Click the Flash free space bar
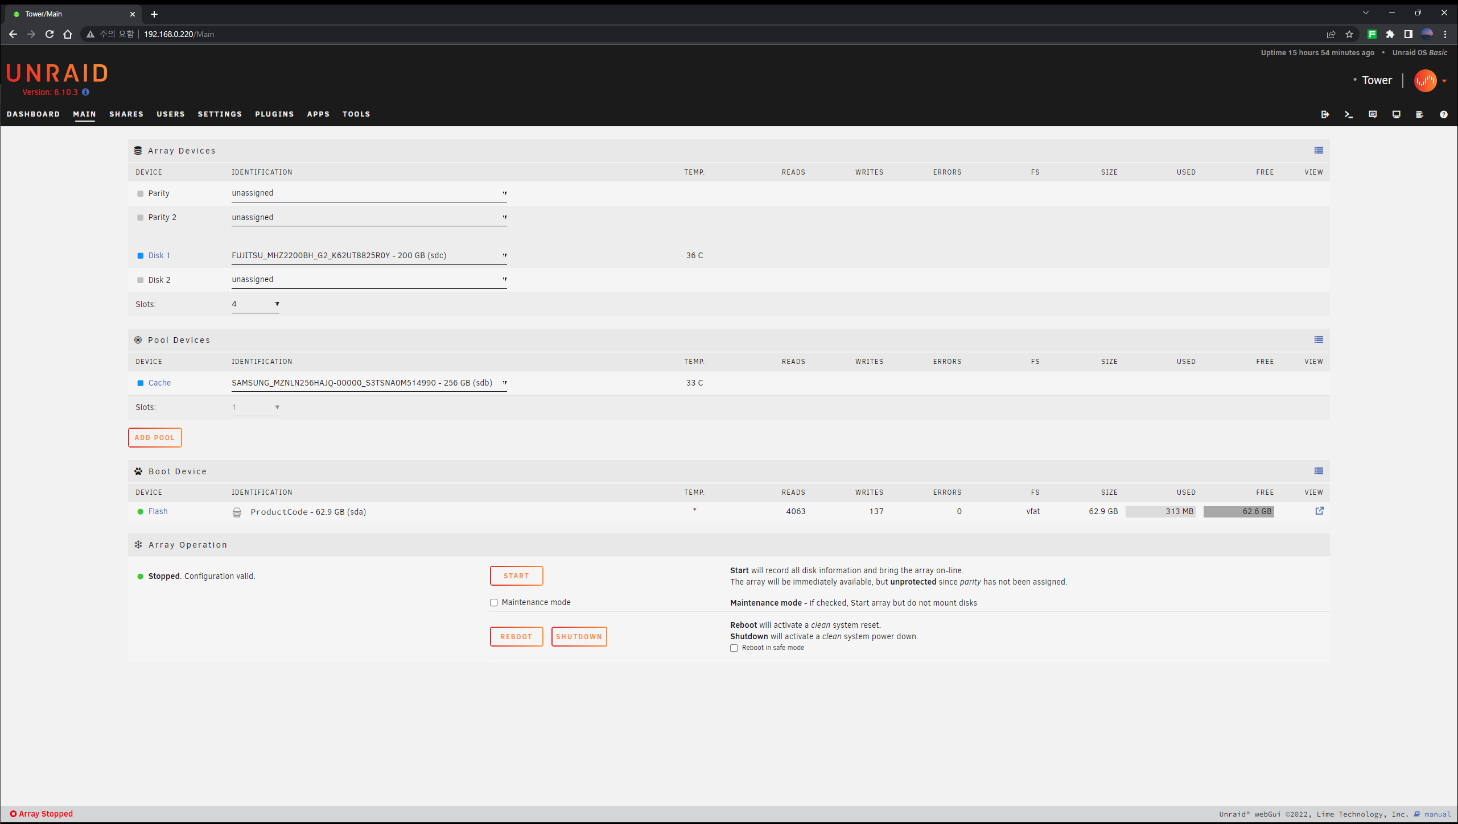 tap(1238, 511)
